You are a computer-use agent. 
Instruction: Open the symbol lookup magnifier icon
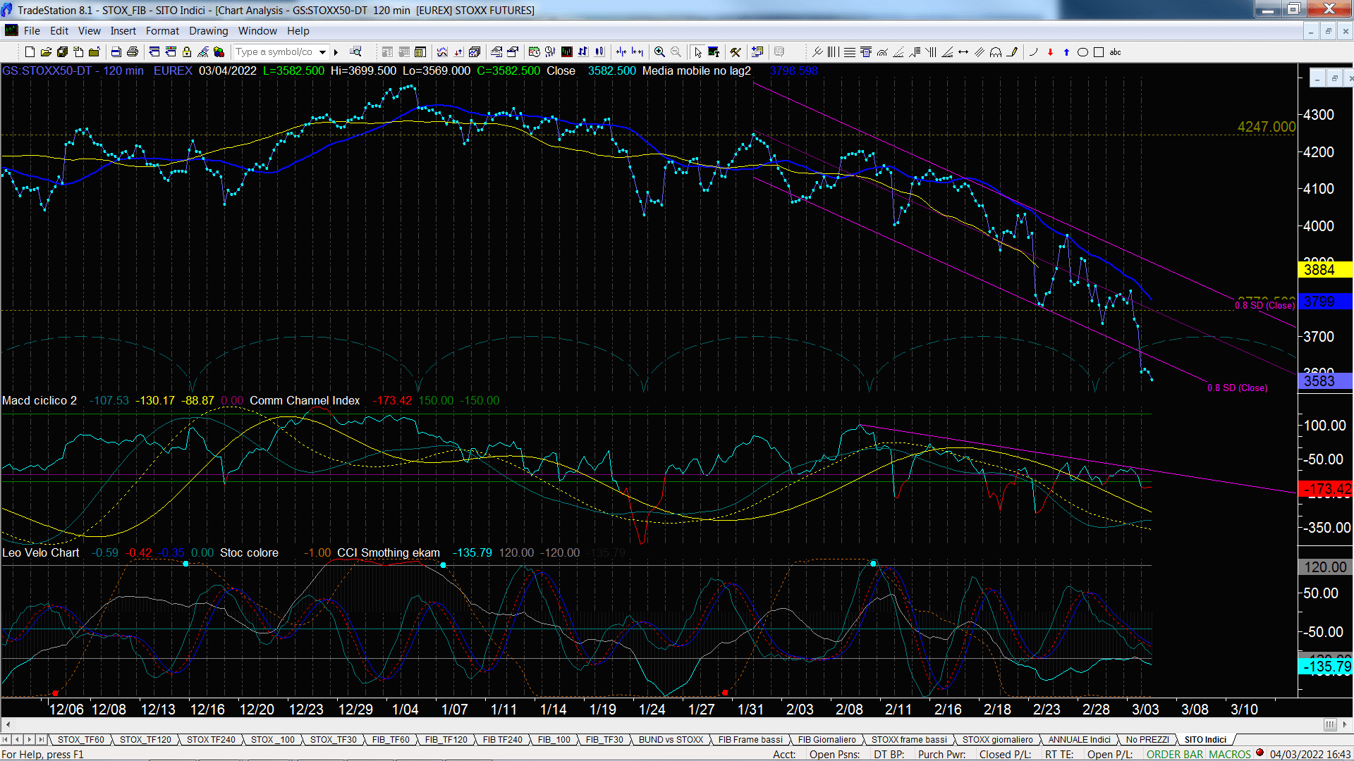pyautogui.click(x=355, y=51)
